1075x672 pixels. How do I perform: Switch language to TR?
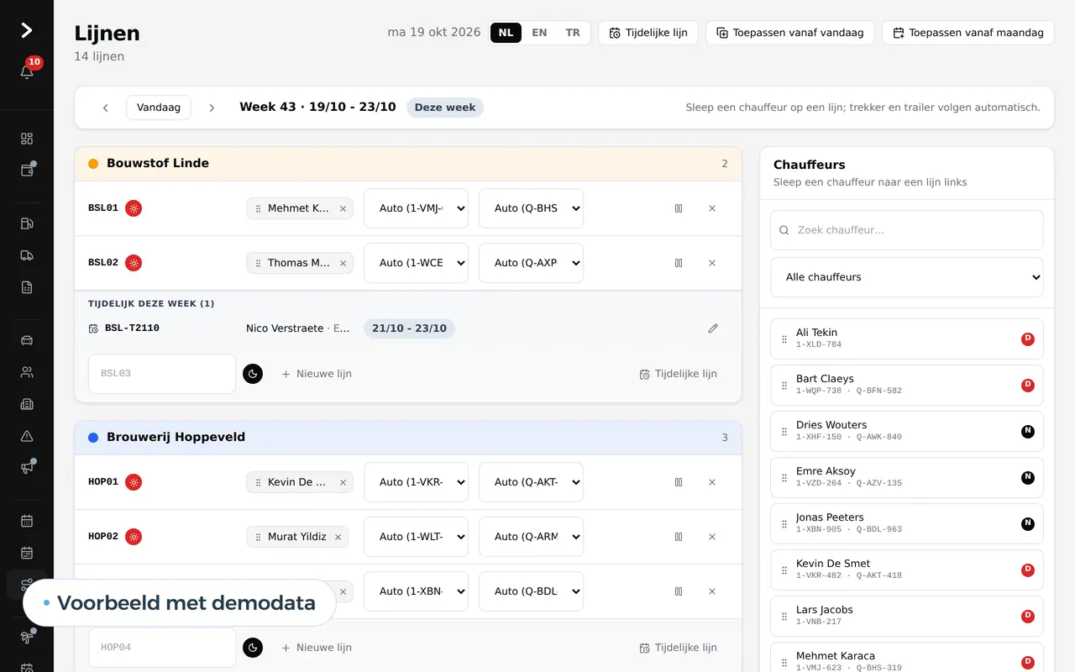tap(573, 33)
